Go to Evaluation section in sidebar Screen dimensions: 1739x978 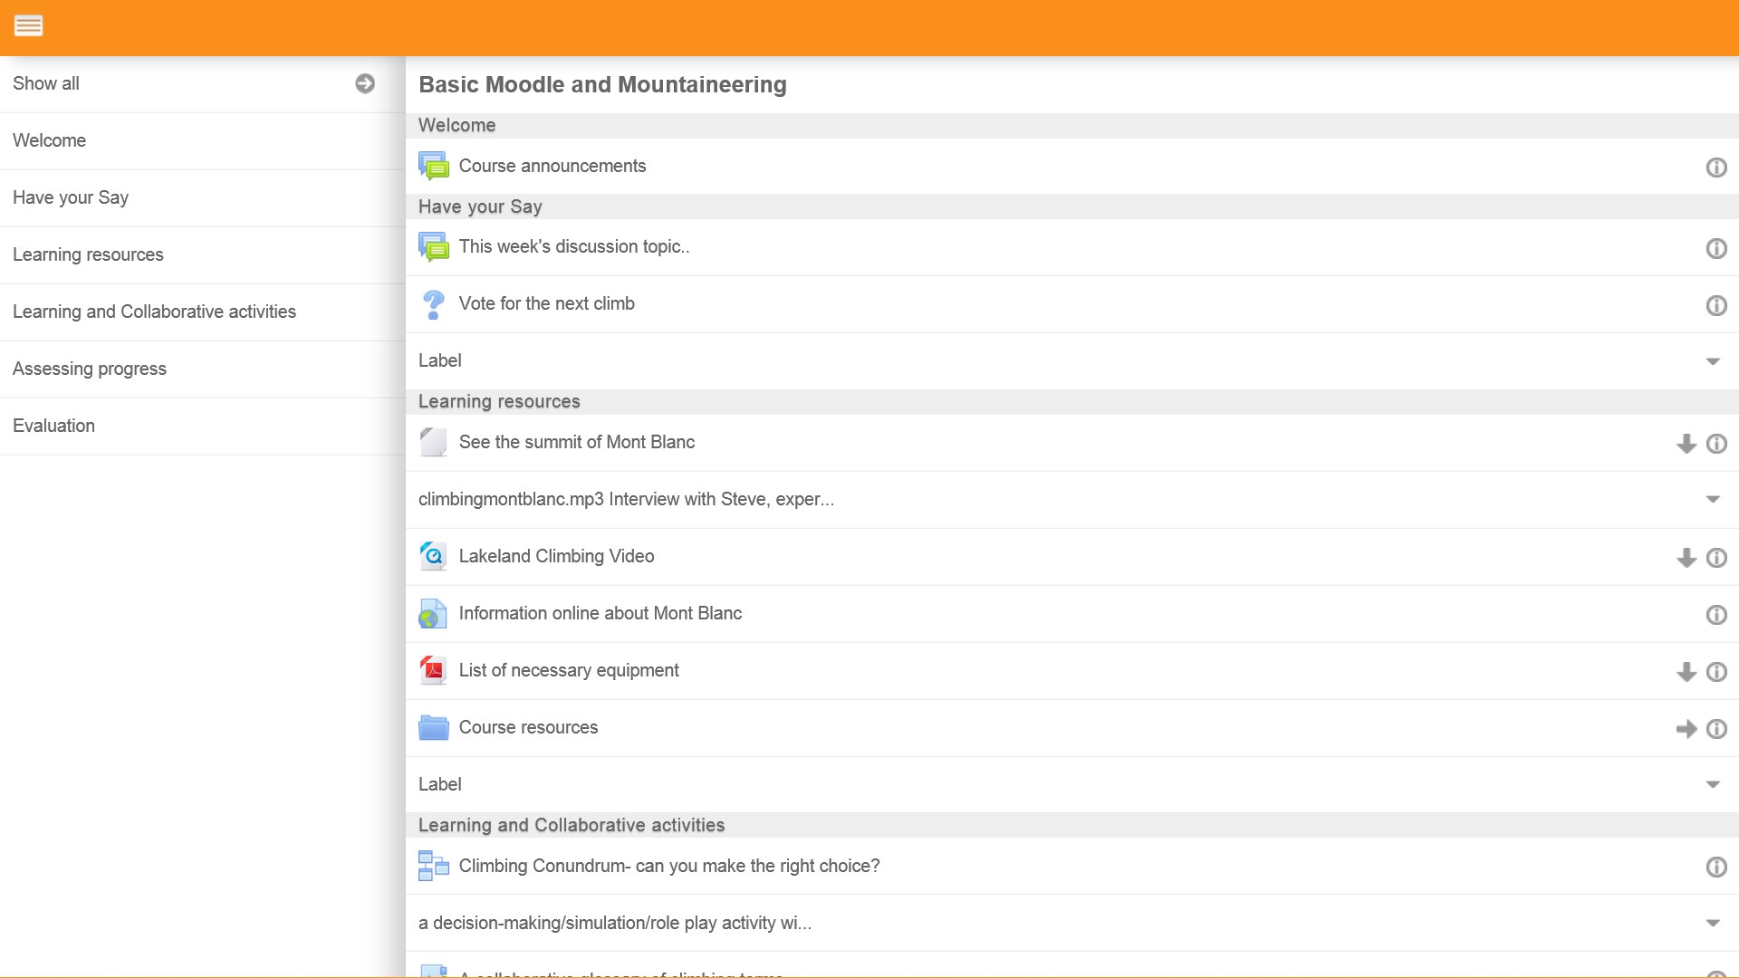click(53, 426)
